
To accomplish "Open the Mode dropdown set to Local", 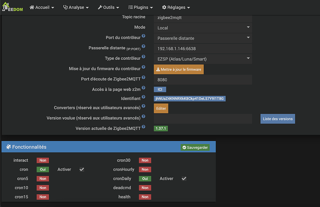I will pos(203,28).
